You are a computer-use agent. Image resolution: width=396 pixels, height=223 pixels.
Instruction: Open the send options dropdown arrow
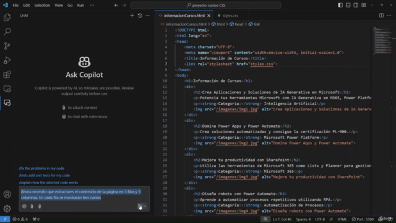tap(145, 206)
